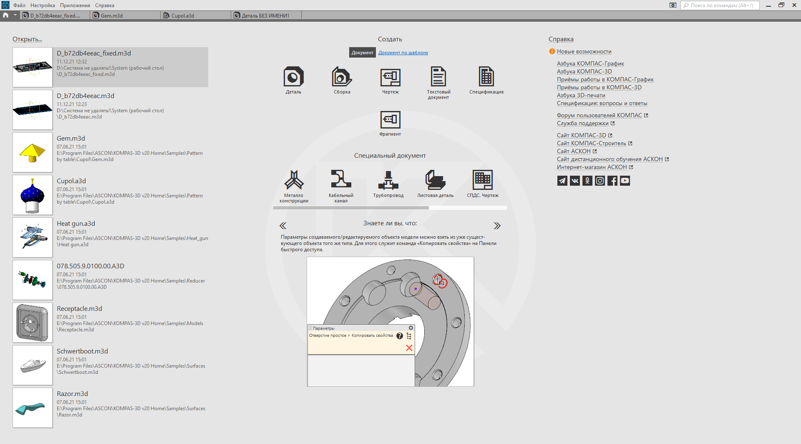Click the home start page icon

[5, 15]
